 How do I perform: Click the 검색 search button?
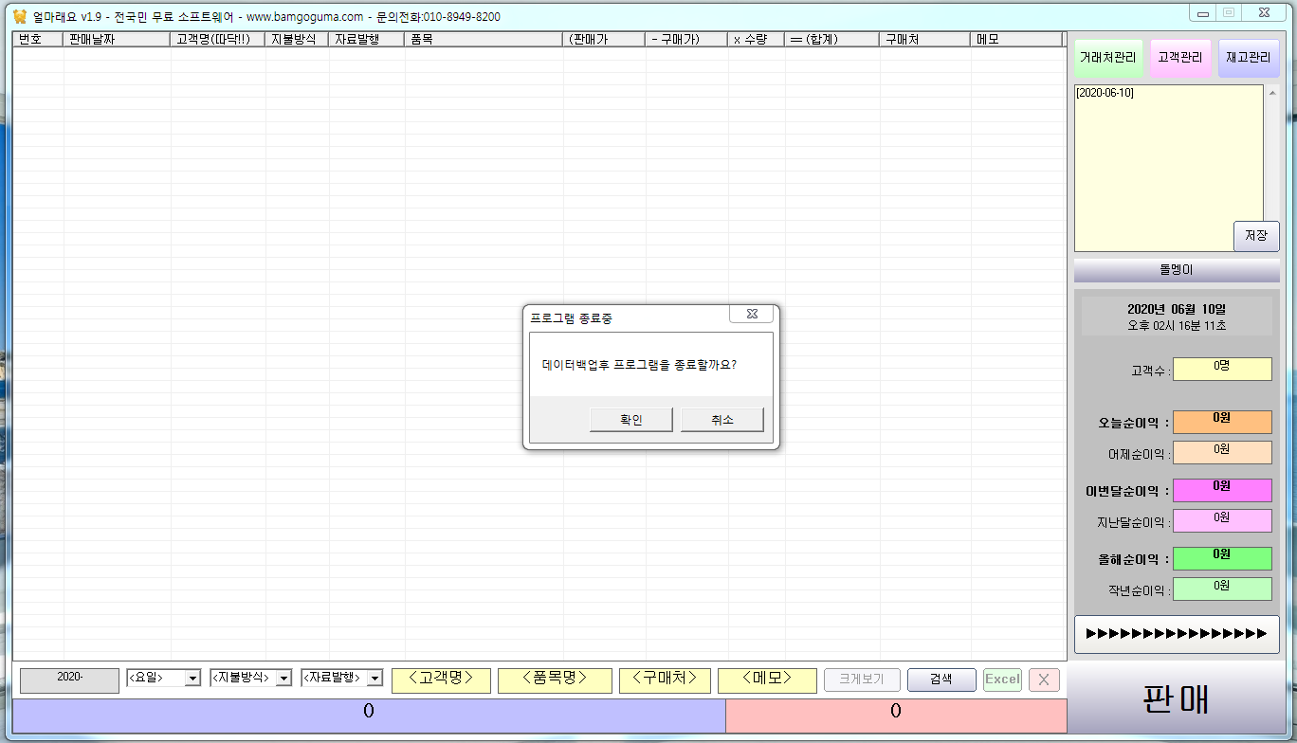[941, 680]
